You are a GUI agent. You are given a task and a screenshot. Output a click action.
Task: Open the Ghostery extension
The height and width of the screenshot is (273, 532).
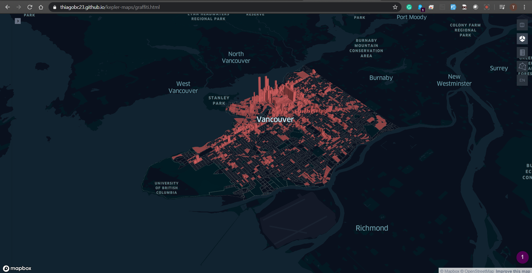(420, 7)
